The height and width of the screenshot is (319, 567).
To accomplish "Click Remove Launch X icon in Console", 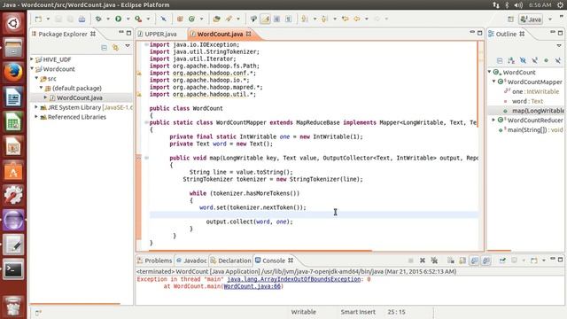I will pyautogui.click(x=423, y=261).
